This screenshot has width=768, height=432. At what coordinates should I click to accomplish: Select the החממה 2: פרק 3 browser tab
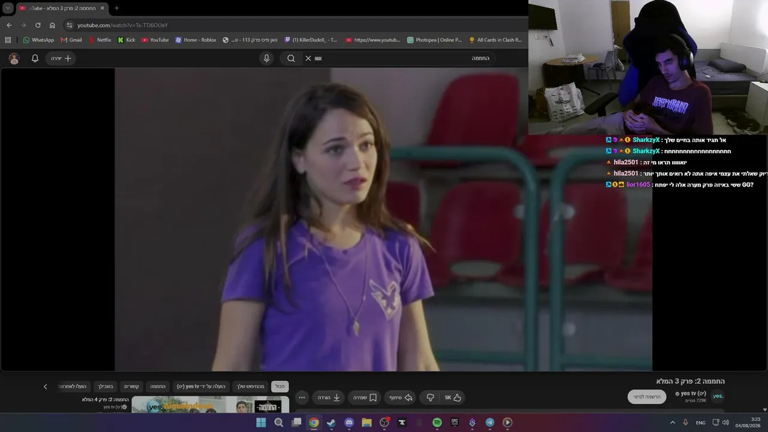(x=62, y=8)
